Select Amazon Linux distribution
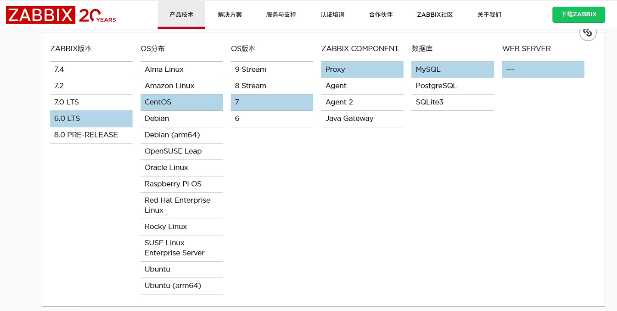The image size is (617, 311). (x=182, y=86)
